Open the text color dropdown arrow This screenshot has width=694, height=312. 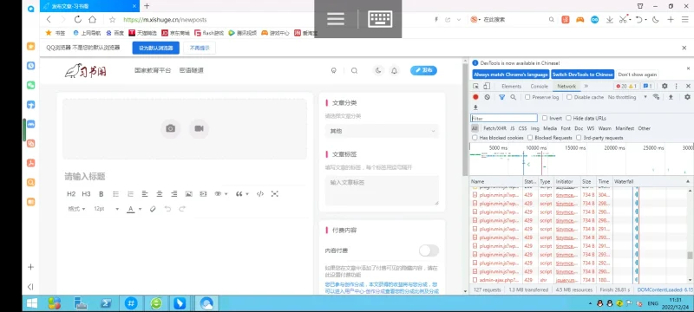click(x=140, y=209)
